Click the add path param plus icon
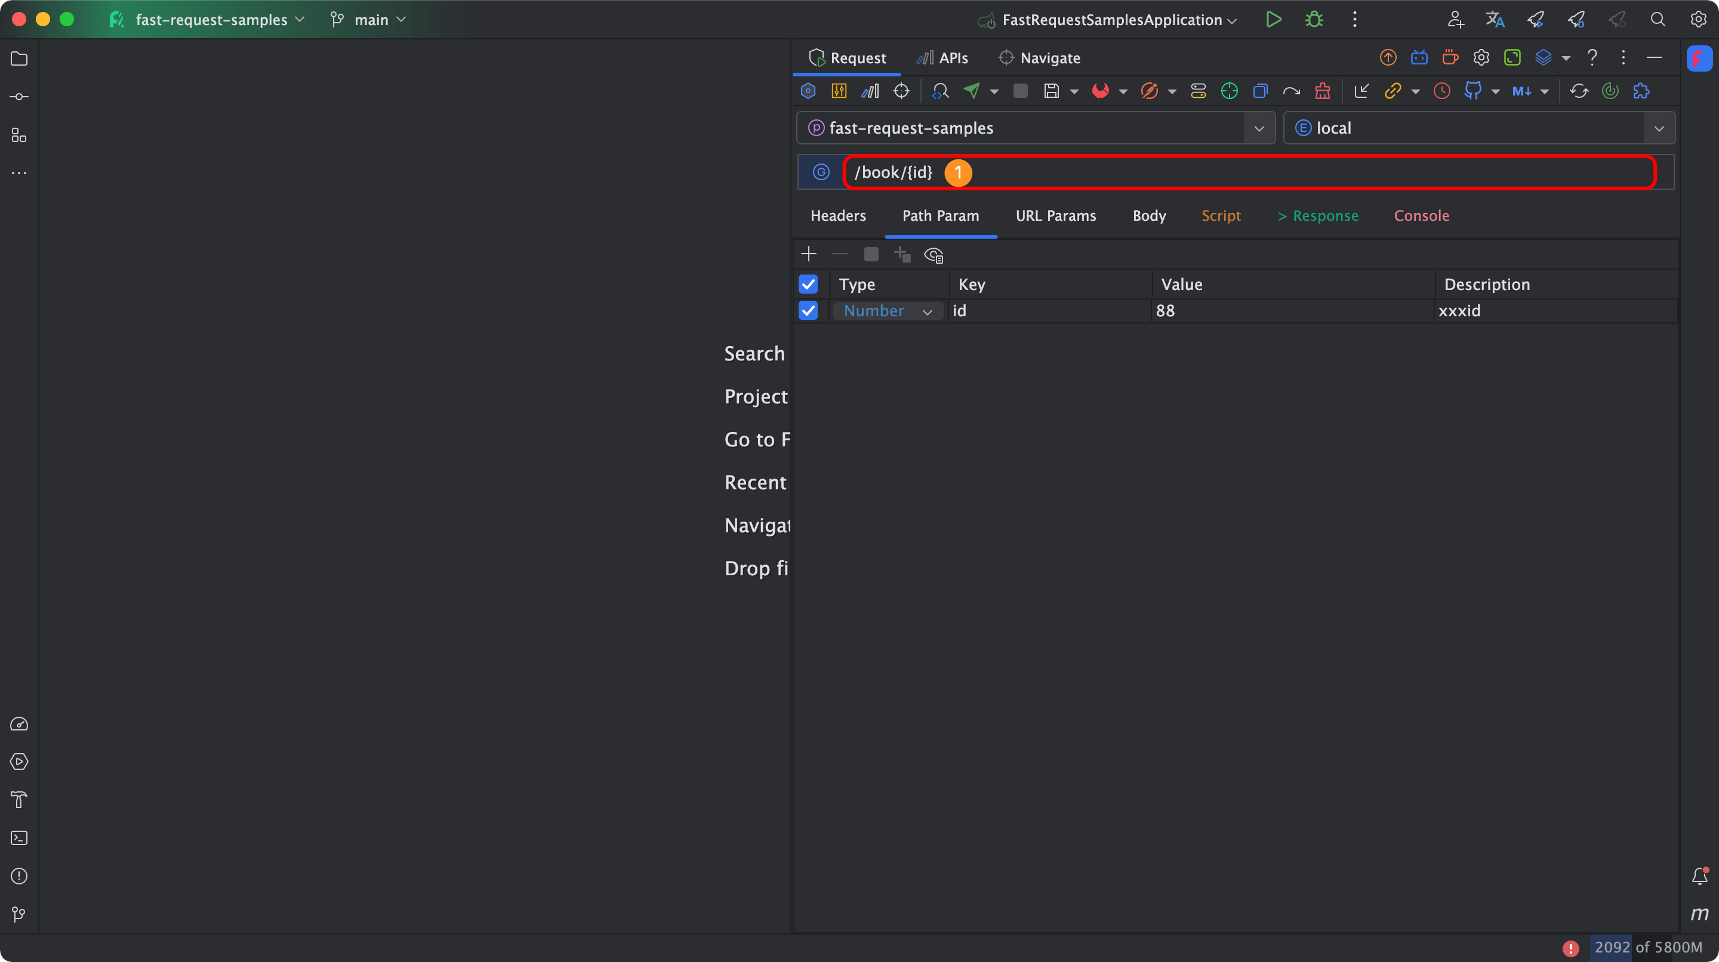 pyautogui.click(x=808, y=254)
